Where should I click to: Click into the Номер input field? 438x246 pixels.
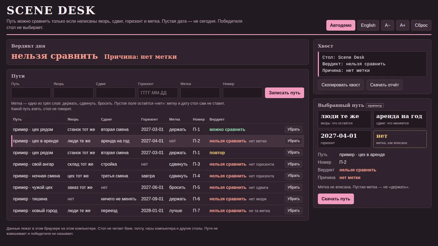point(242,93)
